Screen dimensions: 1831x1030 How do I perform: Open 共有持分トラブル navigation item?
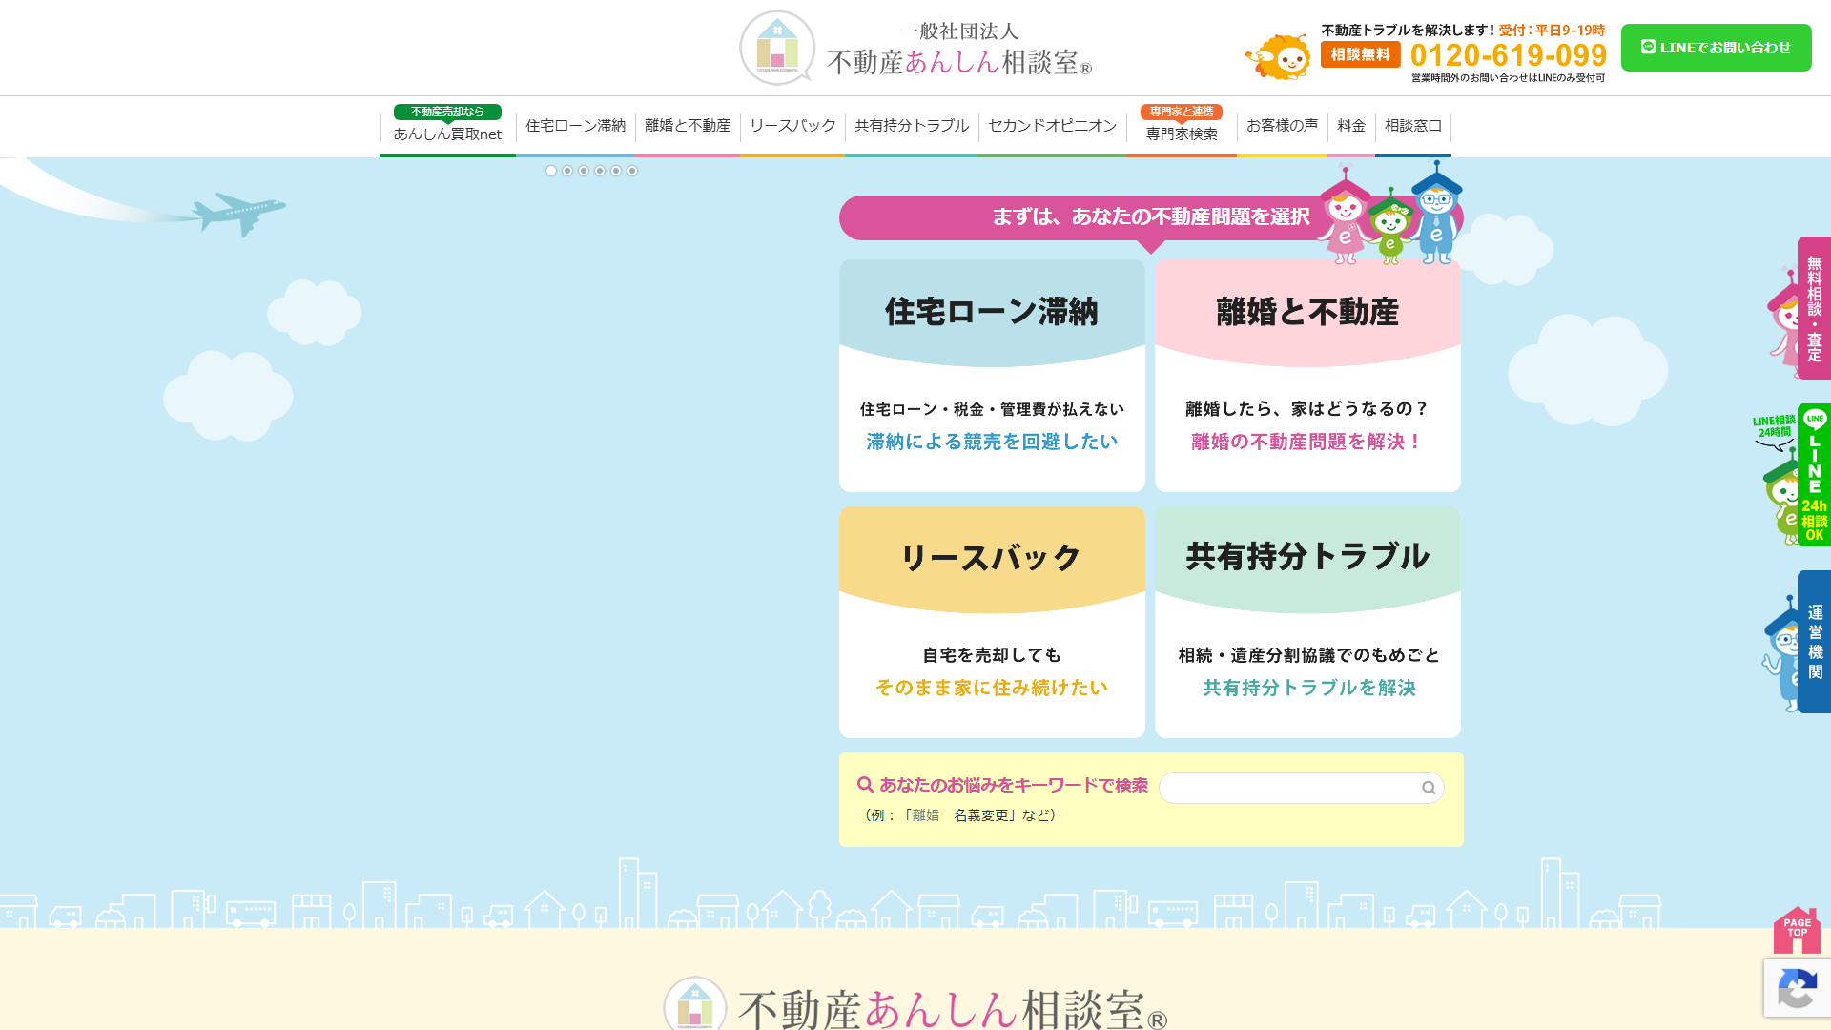(x=912, y=127)
